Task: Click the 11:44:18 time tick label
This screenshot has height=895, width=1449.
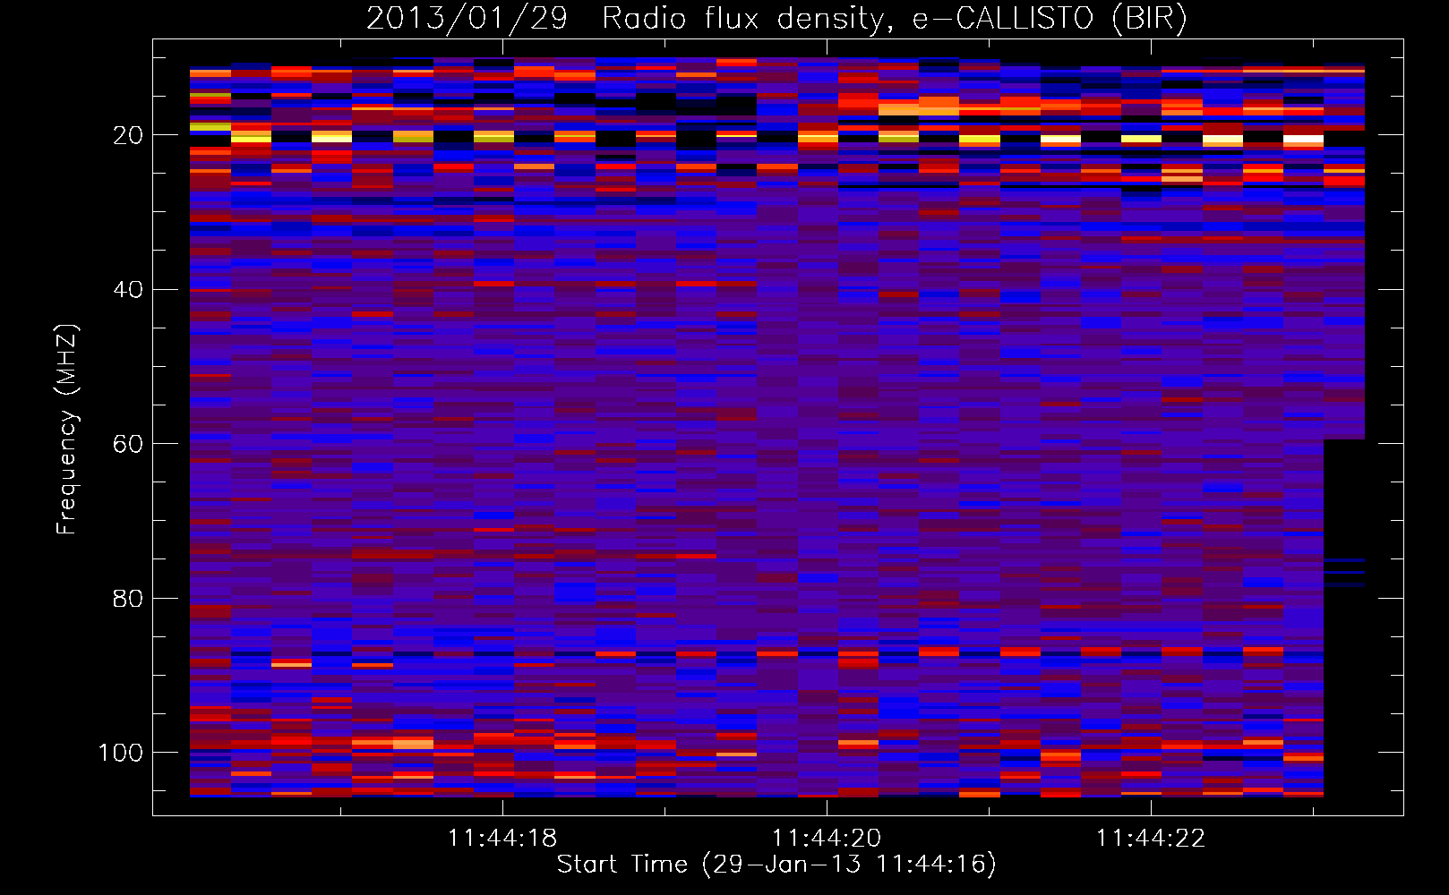Action: (502, 839)
